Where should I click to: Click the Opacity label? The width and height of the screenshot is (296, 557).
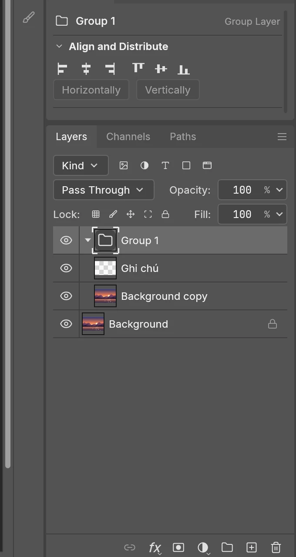[190, 190]
